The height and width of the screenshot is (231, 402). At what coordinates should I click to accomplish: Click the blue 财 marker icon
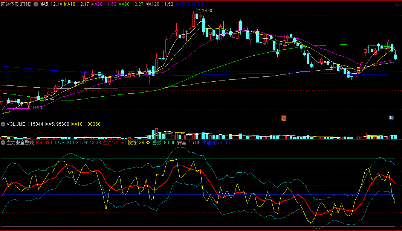pos(391,118)
